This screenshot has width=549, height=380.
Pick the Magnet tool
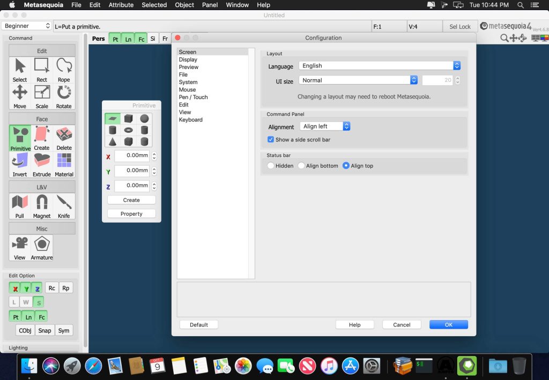tap(42, 206)
